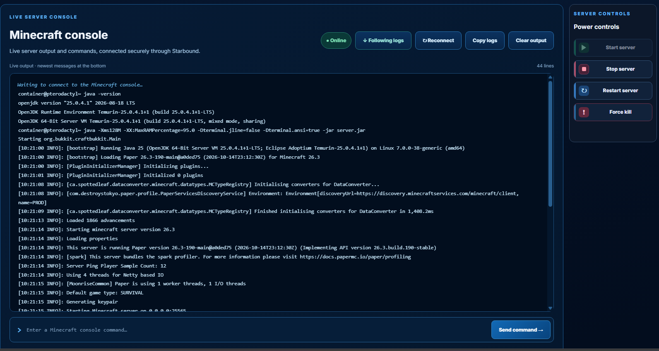The width and height of the screenshot is (659, 351).
Task: Click the exclamation icon for Force kill
Action: click(584, 112)
